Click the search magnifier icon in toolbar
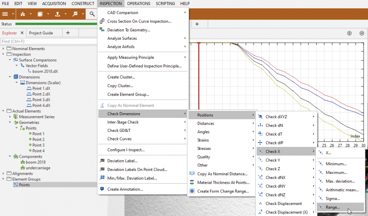 [92, 14]
